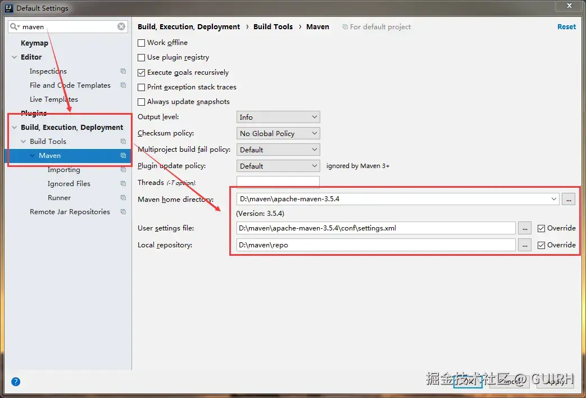The height and width of the screenshot is (398, 586).
Task: Browse for Local repository folder
Action: point(525,245)
